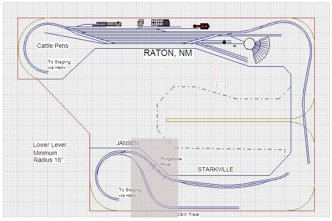Click "To Staging via Helix" near Cattle Pens
Viewport: 332px width, 221px height.
(x=59, y=65)
